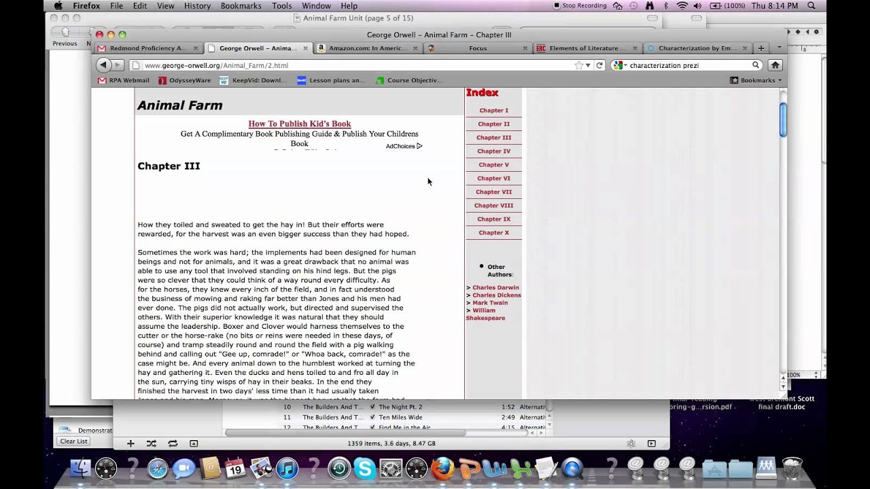This screenshot has width=870, height=489.
Task: Open a new tab with the plus button
Action: click(761, 48)
